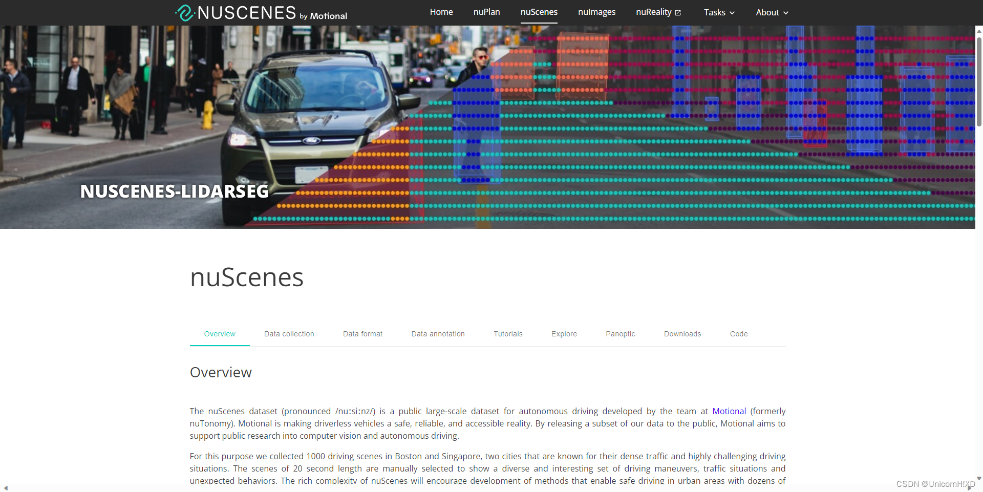Image resolution: width=983 pixels, height=492 pixels.
Task: Click the external-link icon beside nuReality
Action: (x=678, y=12)
